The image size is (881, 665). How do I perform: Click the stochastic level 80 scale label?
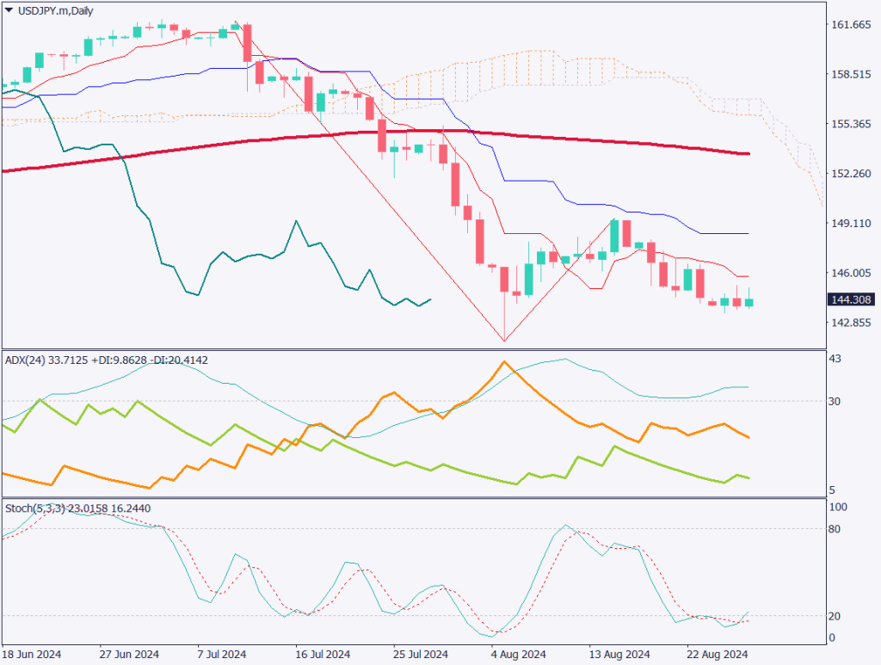point(833,528)
